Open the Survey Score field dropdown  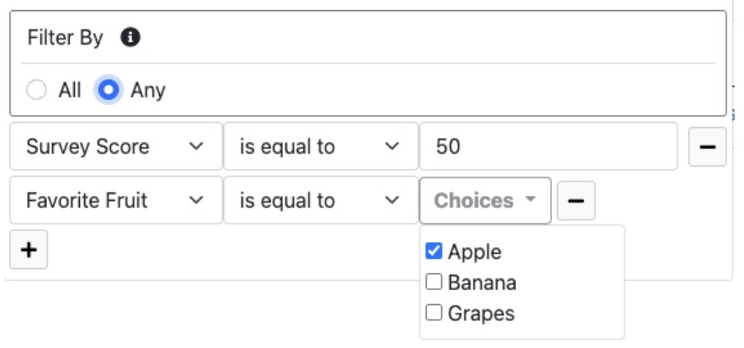(115, 147)
